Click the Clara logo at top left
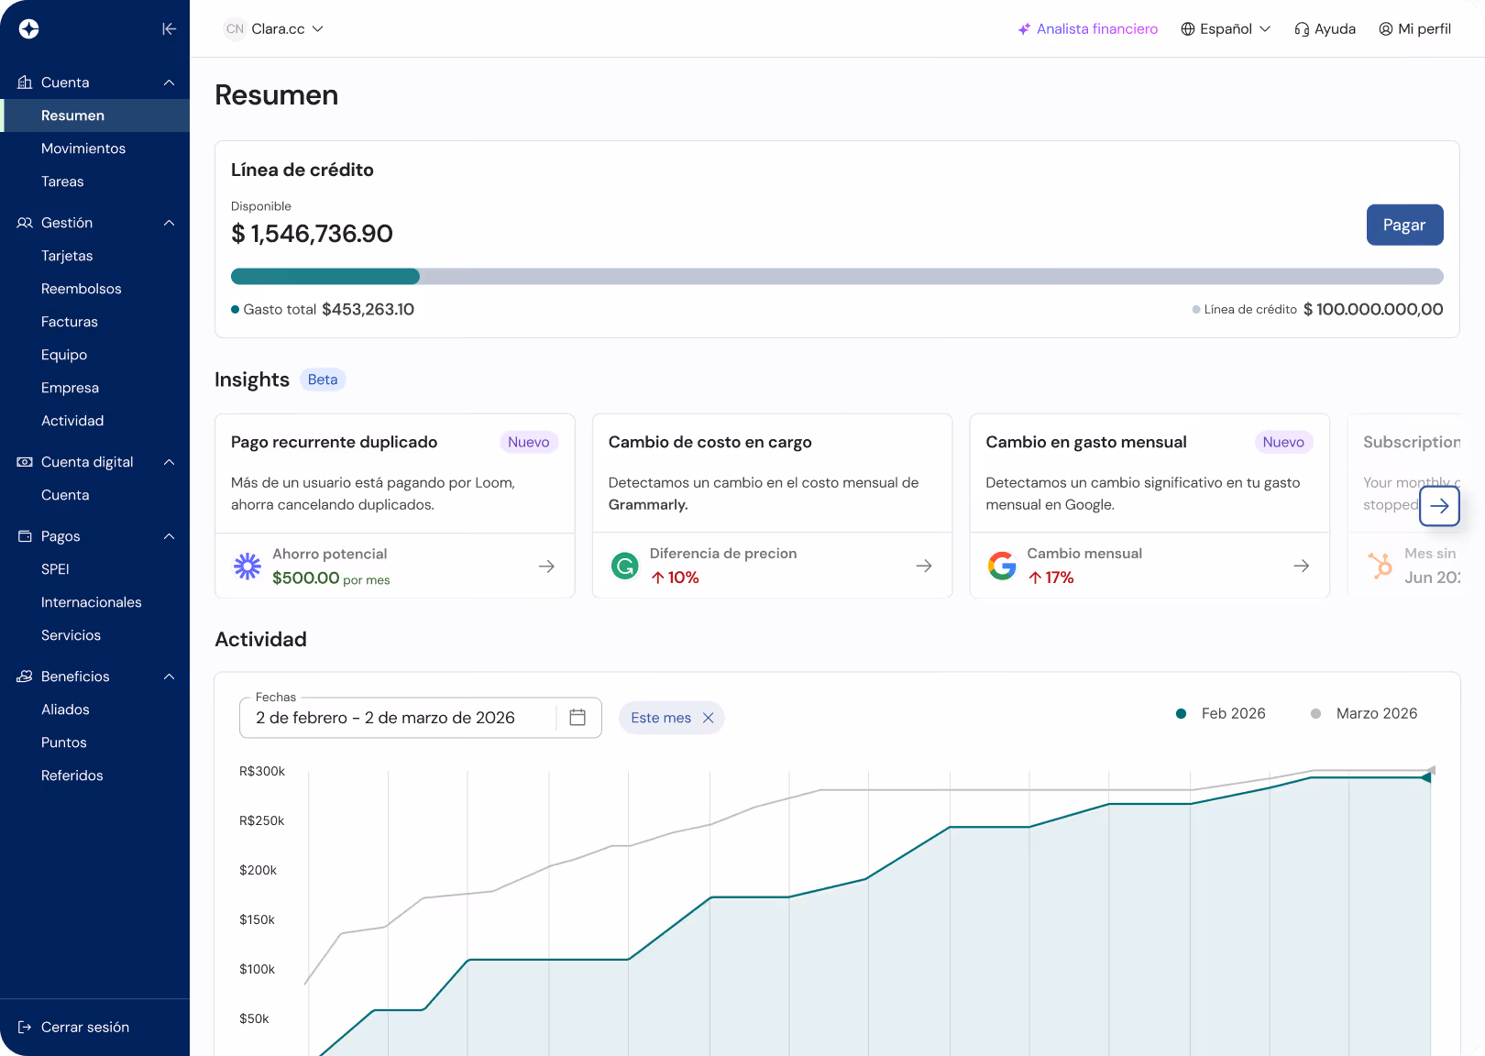The height and width of the screenshot is (1056, 1485). pos(30,28)
